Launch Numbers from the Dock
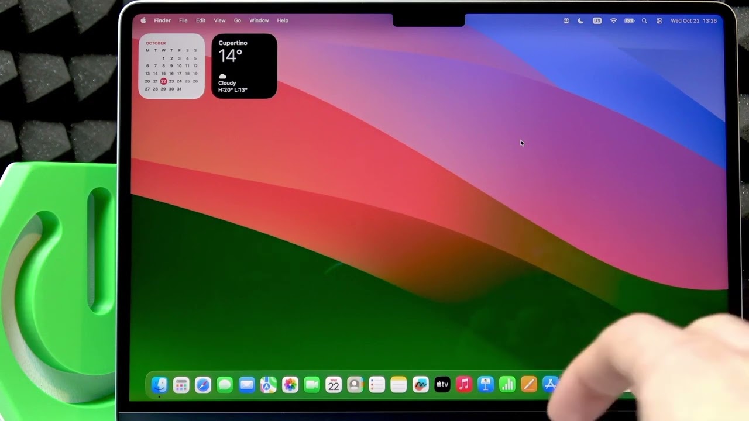 click(507, 384)
